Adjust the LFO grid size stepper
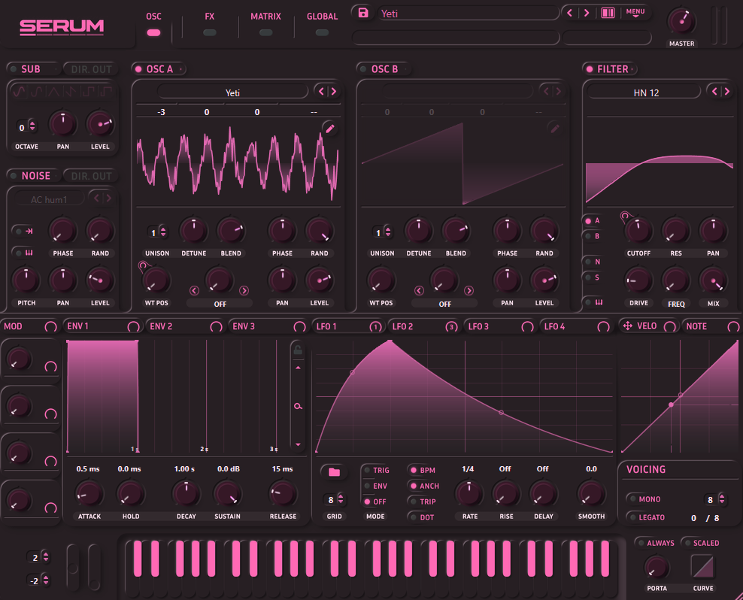Screen dimensions: 743x600 point(340,499)
